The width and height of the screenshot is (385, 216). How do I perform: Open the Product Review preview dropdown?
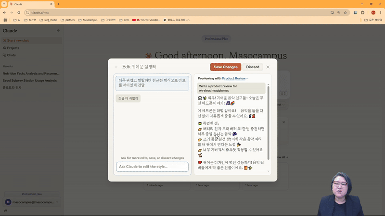[x=235, y=78]
